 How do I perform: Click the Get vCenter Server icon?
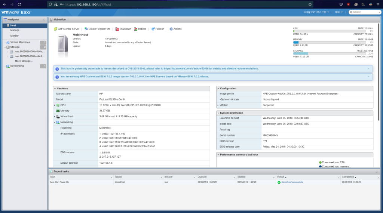tap(55, 29)
